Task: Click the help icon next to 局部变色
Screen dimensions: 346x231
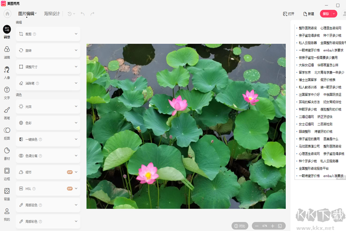Action: click(x=40, y=205)
